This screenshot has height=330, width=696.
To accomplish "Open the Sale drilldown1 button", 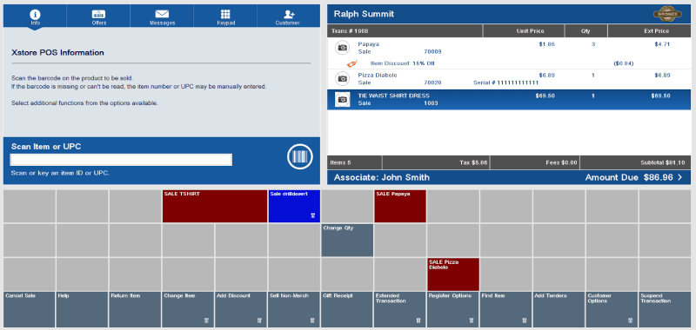I will click(x=294, y=207).
